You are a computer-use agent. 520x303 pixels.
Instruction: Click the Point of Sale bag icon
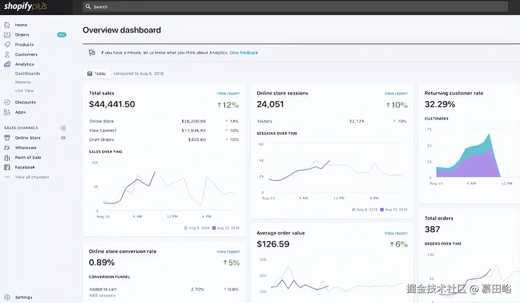tap(7, 158)
